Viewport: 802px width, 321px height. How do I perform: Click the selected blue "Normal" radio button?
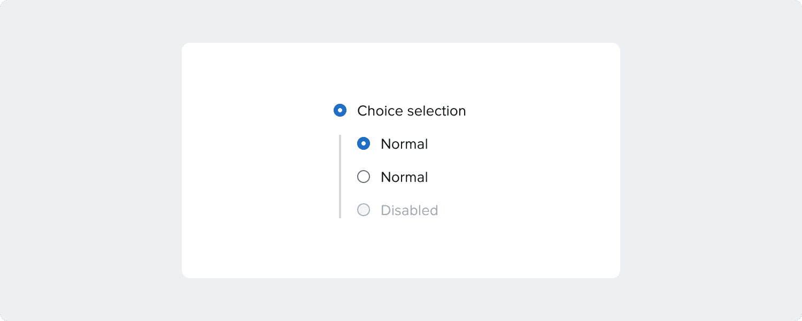click(x=364, y=144)
